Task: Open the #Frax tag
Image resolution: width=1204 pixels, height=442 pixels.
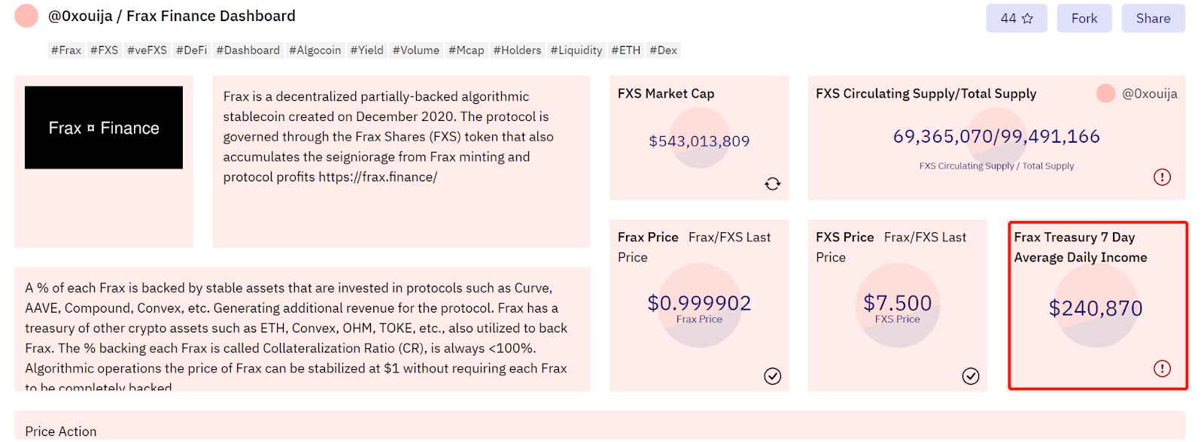Action: point(66,50)
